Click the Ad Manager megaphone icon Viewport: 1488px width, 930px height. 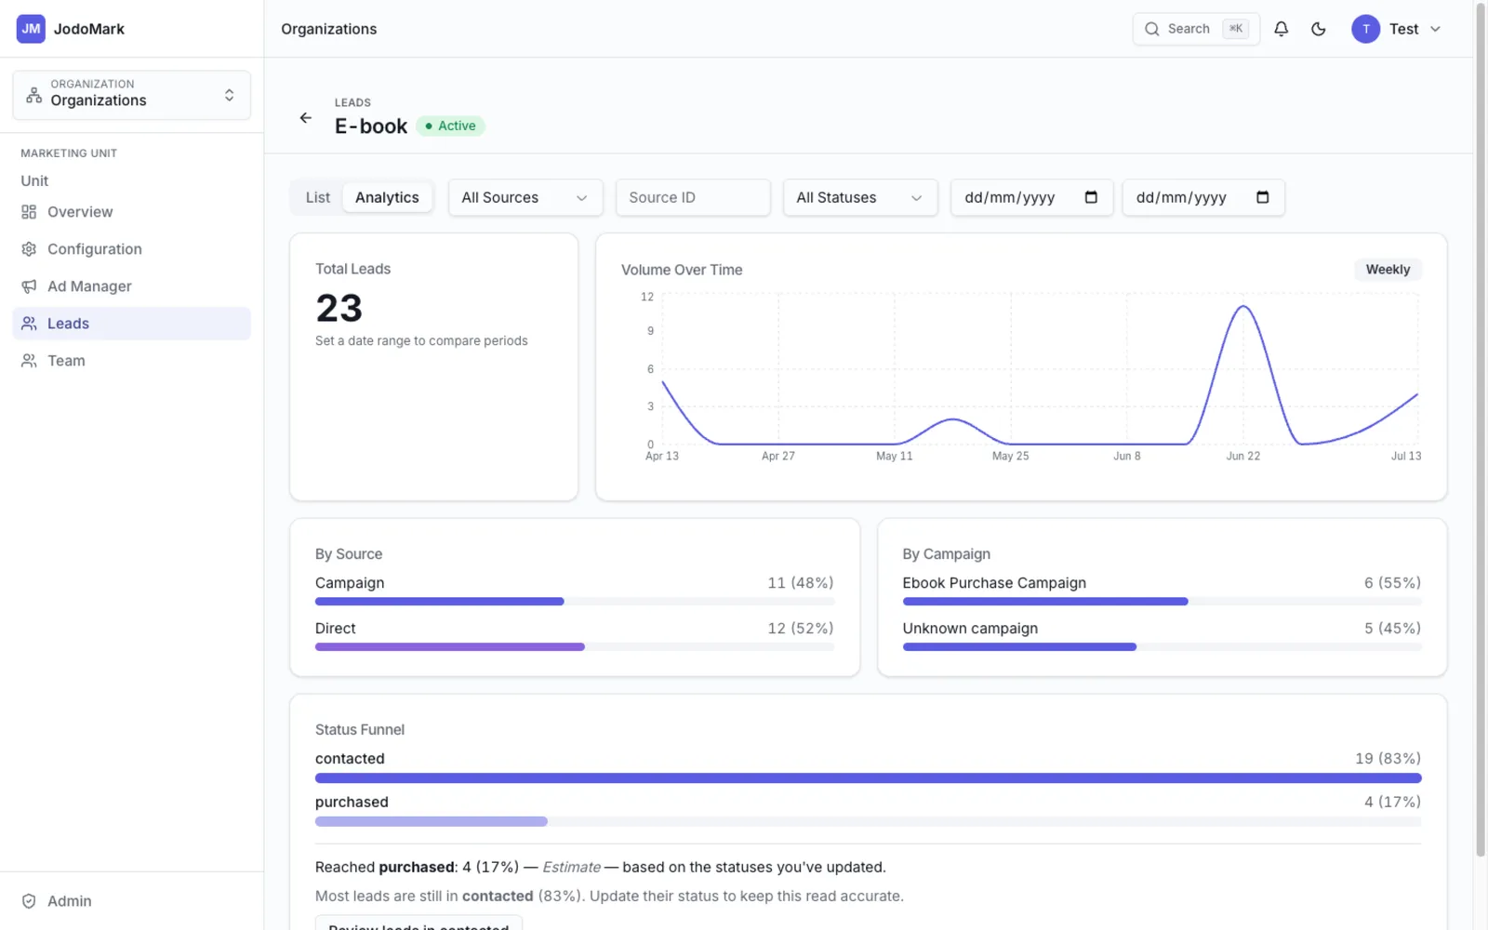point(29,286)
